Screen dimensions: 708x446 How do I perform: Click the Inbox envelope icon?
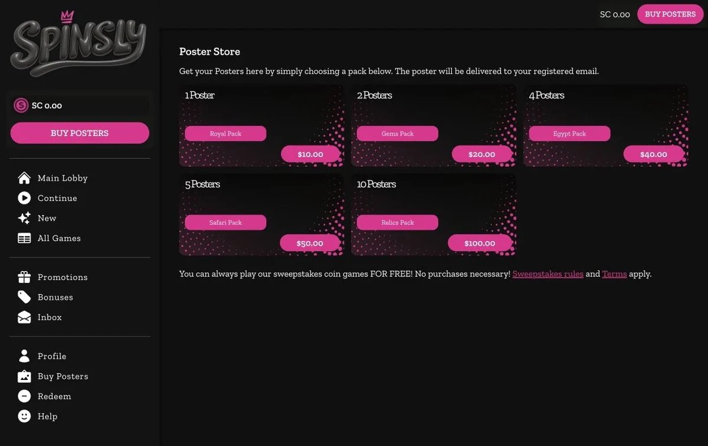(24, 317)
